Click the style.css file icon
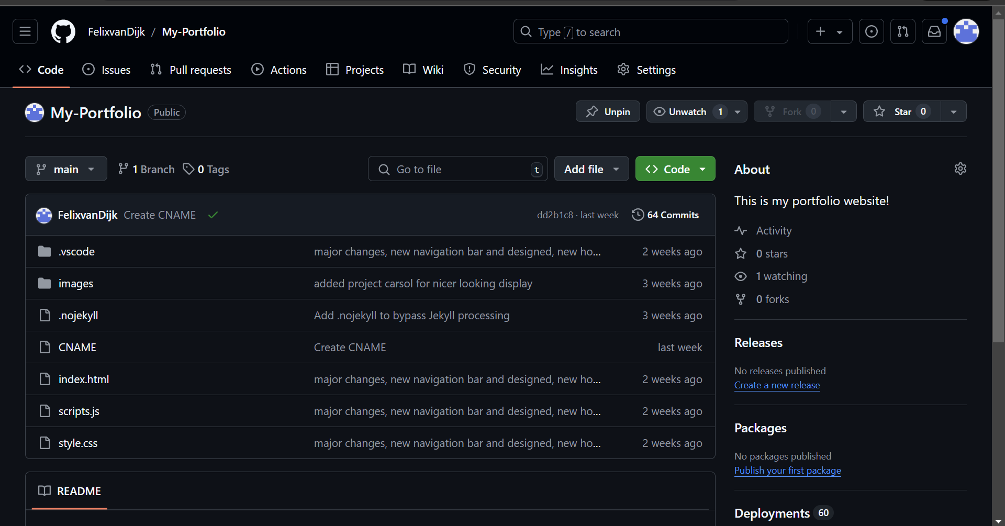1005x526 pixels. (x=45, y=443)
